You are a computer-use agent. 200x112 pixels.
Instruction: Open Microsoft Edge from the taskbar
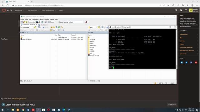click(x=64, y=110)
